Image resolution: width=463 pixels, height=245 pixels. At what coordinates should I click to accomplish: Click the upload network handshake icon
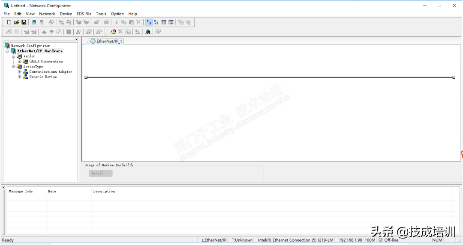click(x=79, y=22)
